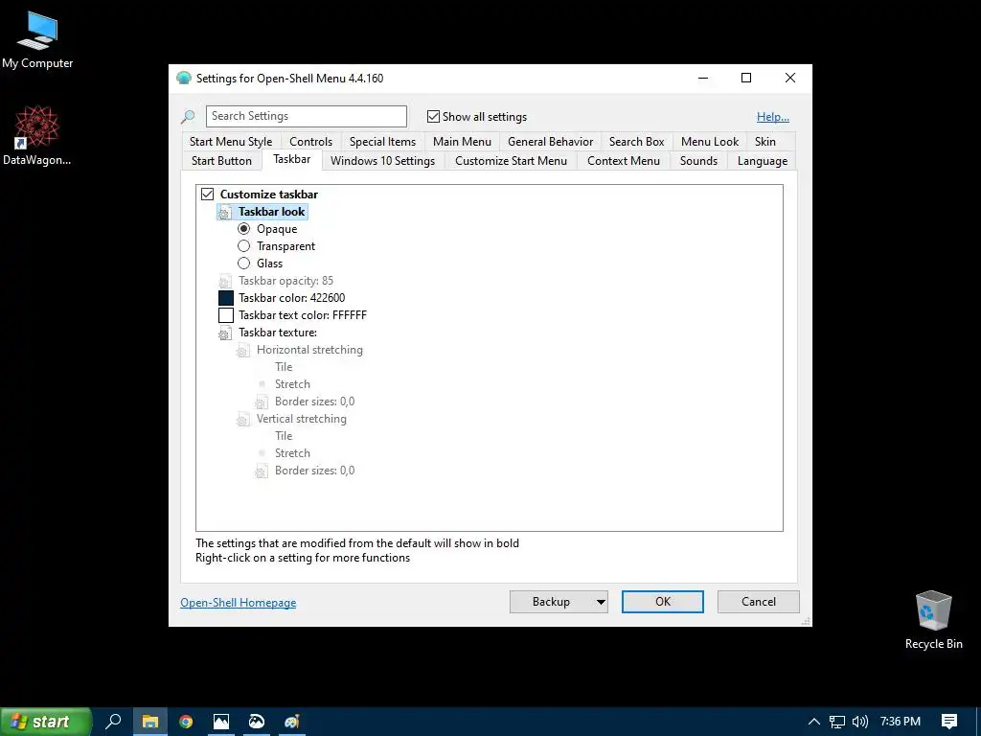This screenshot has height=736, width=981.
Task: Switch to the Start Button tab
Action: click(x=221, y=161)
